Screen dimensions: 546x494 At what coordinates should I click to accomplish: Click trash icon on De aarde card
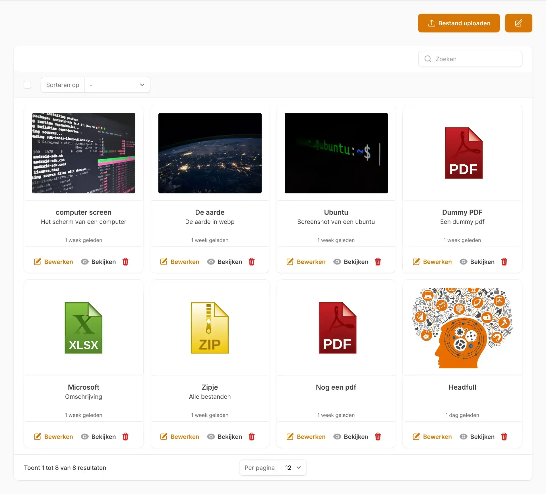[x=252, y=262]
